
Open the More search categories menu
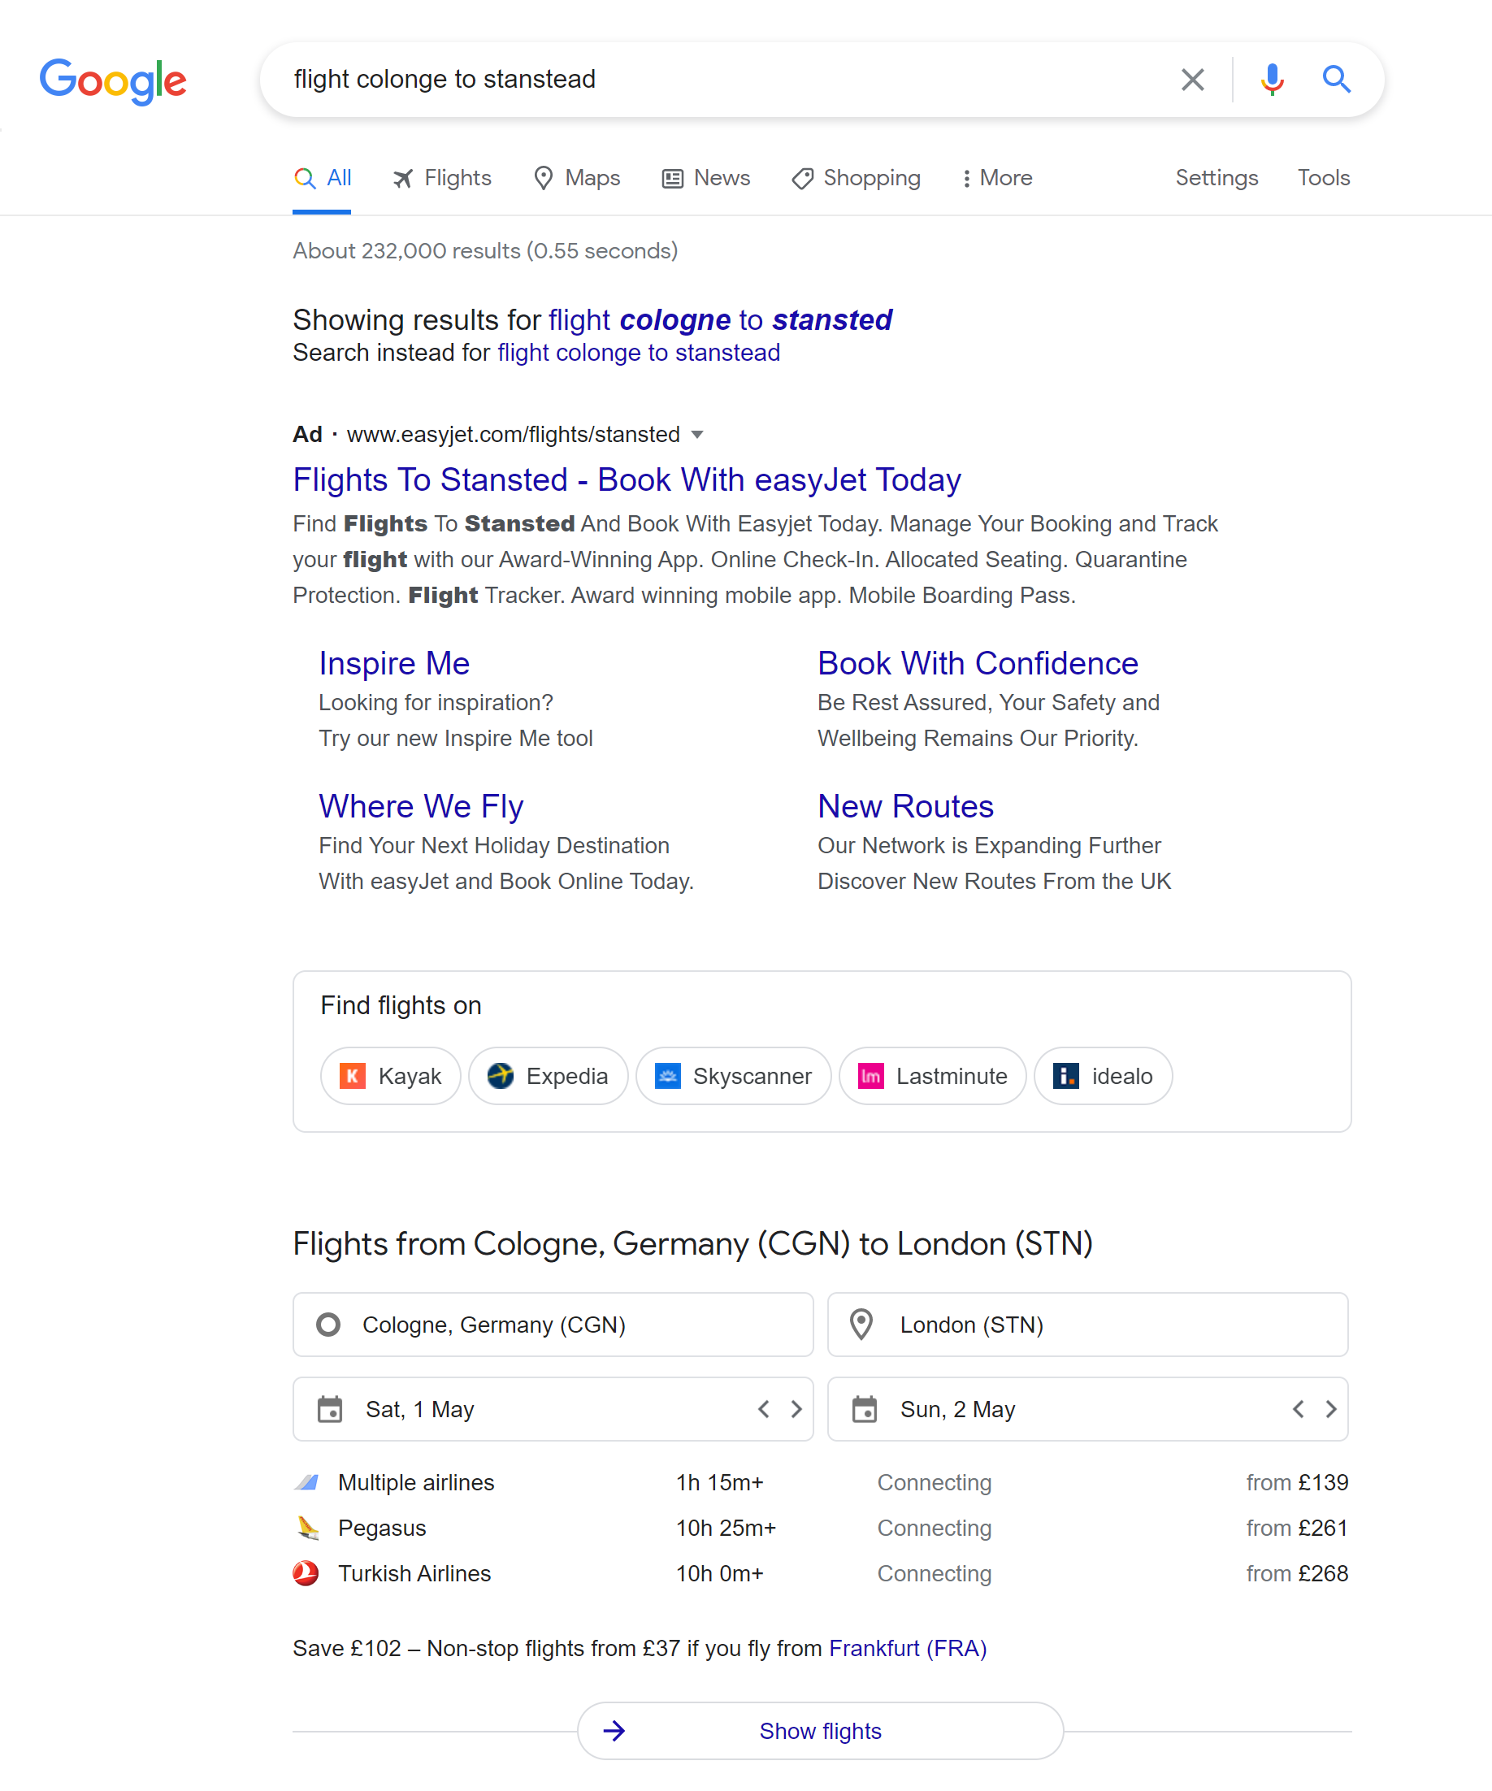tap(996, 178)
